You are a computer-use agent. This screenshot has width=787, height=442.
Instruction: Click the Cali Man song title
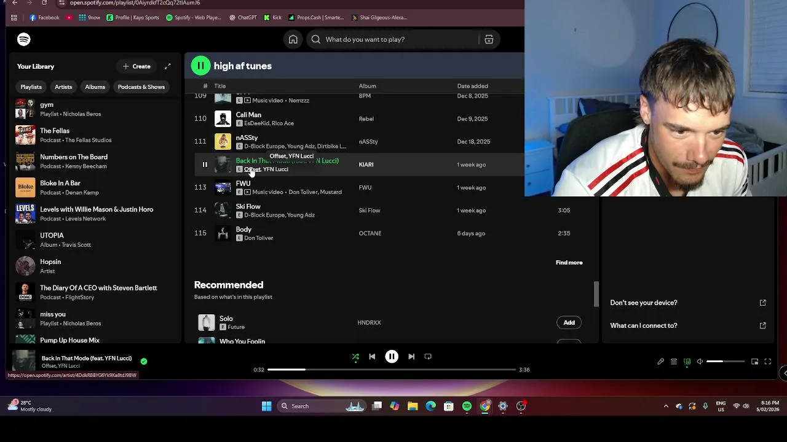click(x=248, y=115)
